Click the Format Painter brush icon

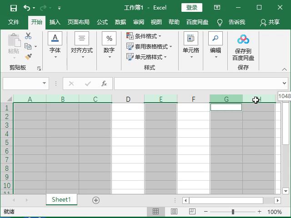point(28,57)
